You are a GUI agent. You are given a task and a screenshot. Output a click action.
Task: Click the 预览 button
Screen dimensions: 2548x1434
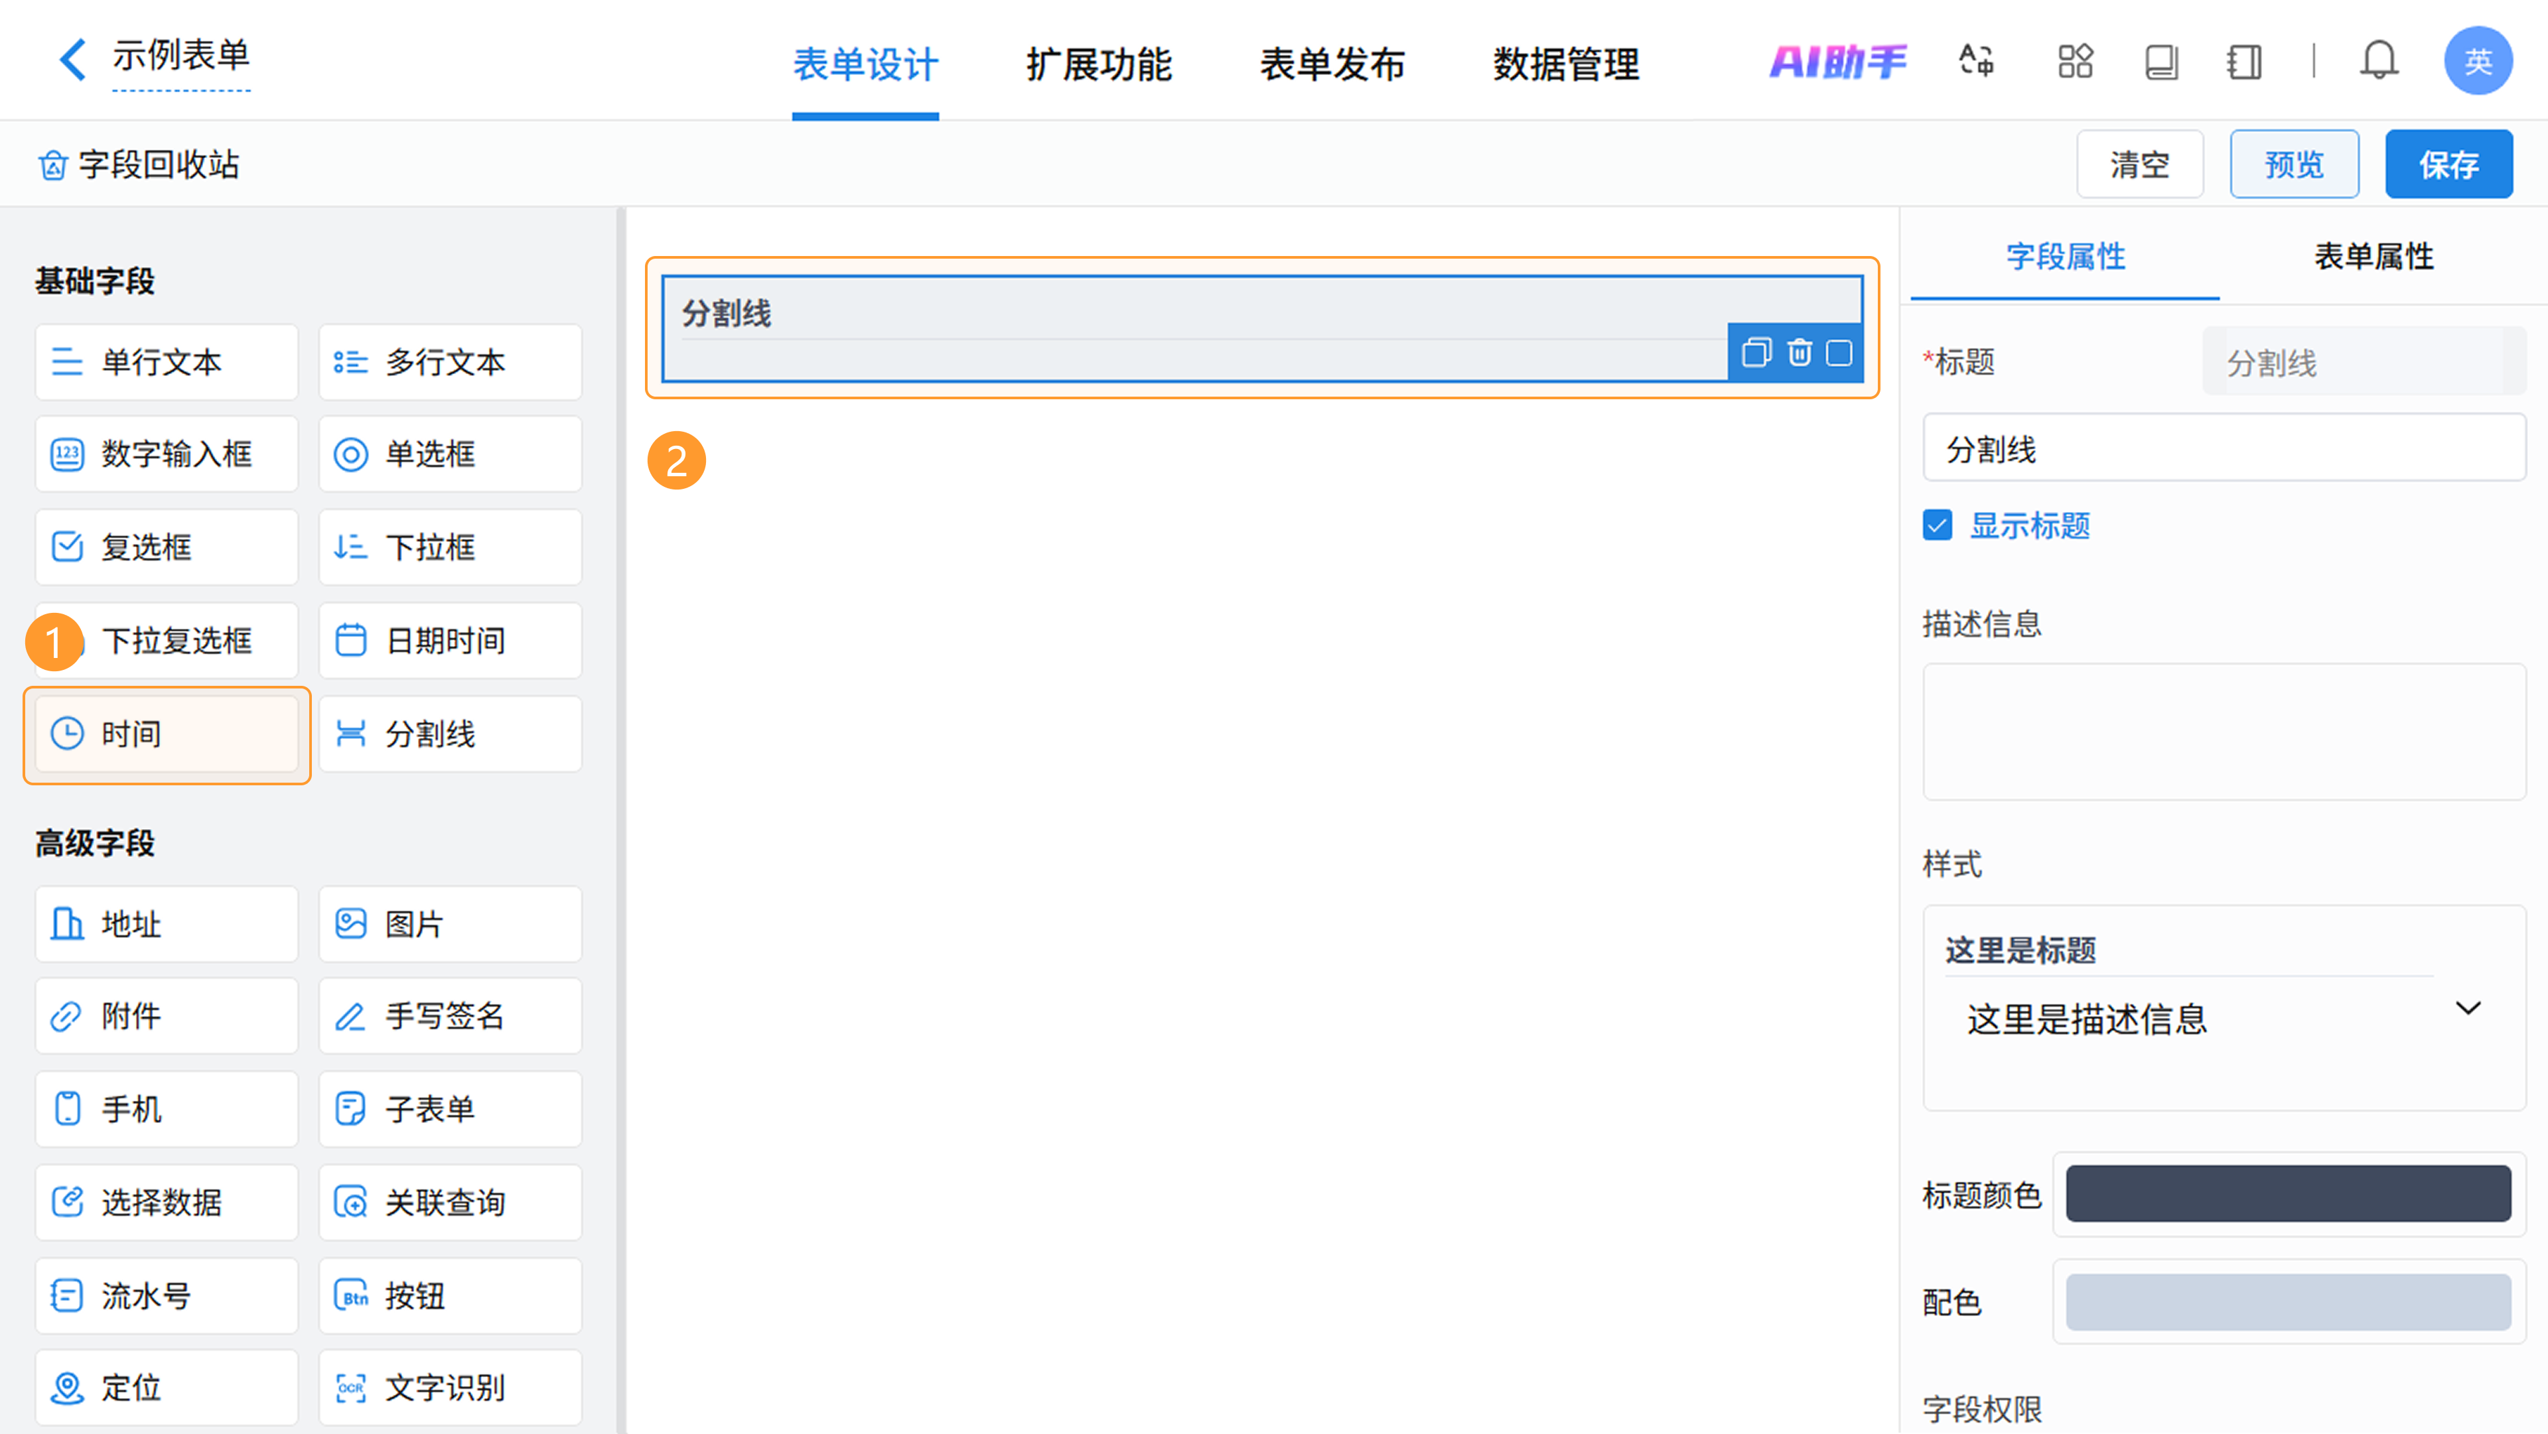(x=2294, y=164)
